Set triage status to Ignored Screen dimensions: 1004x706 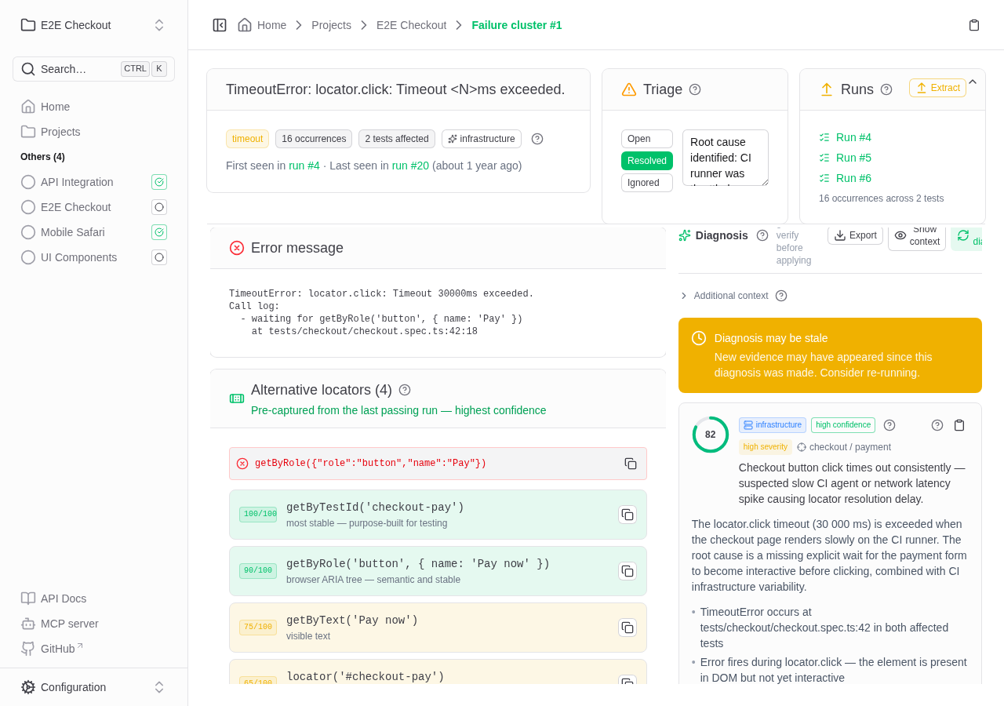pyautogui.click(x=647, y=183)
